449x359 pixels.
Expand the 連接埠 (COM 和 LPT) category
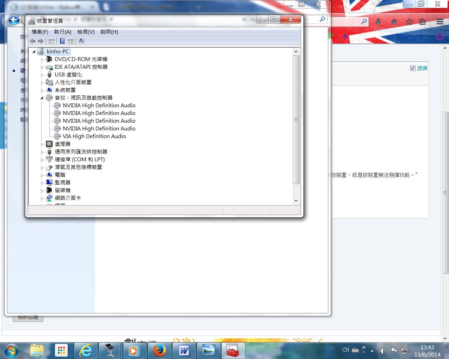(x=42, y=160)
